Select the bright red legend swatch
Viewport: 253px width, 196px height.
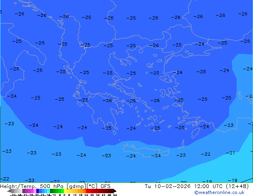(87, 191)
